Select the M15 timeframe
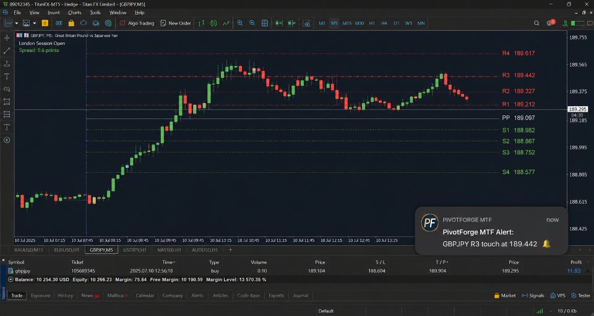Screen dimensions: 594x316 pyautogui.click(x=347, y=23)
